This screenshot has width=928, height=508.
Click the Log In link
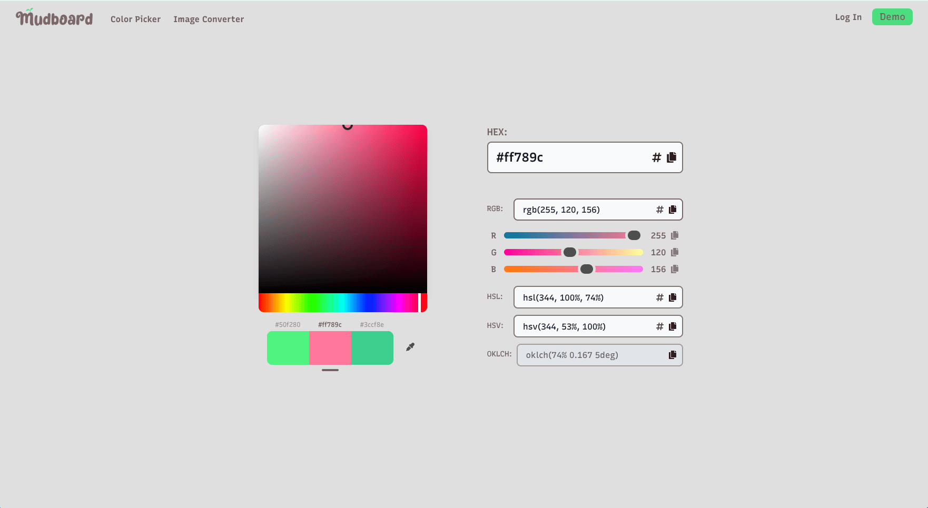pyautogui.click(x=848, y=17)
